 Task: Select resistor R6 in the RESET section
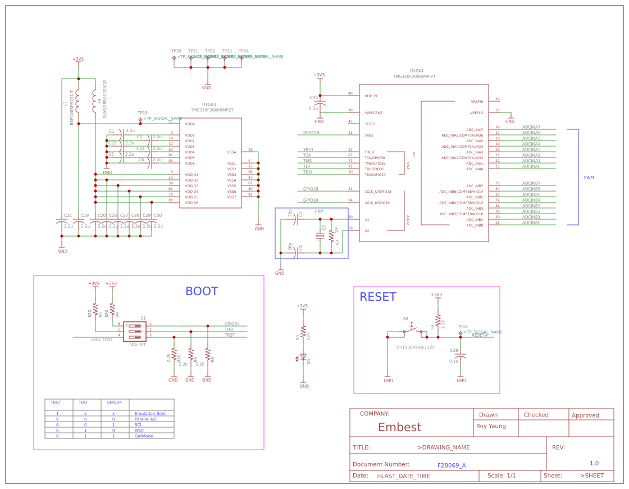(438, 320)
